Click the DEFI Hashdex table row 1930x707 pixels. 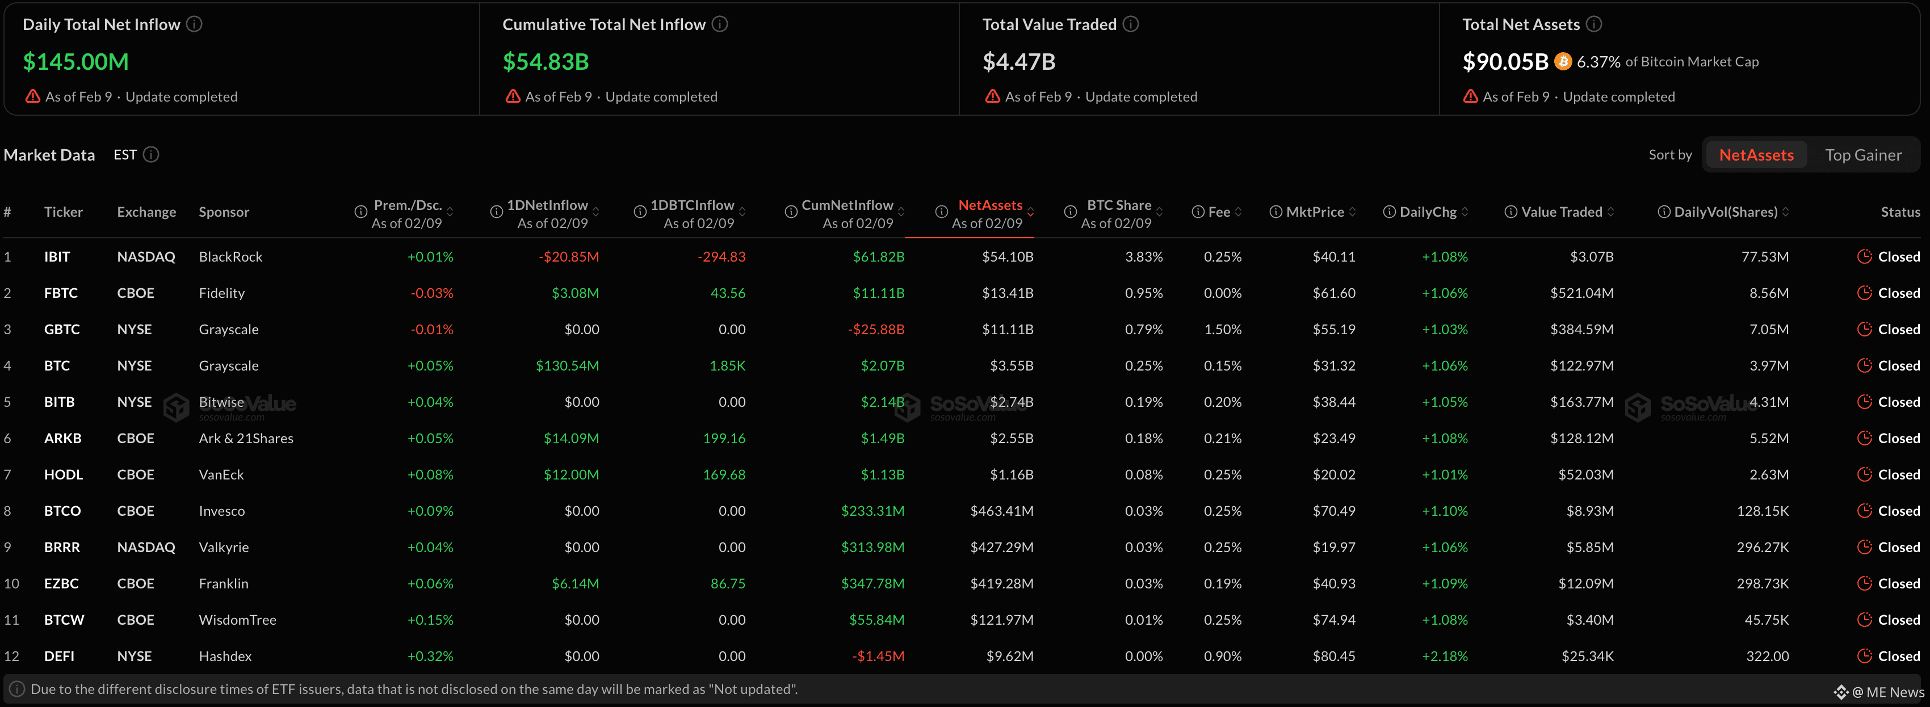225,656
